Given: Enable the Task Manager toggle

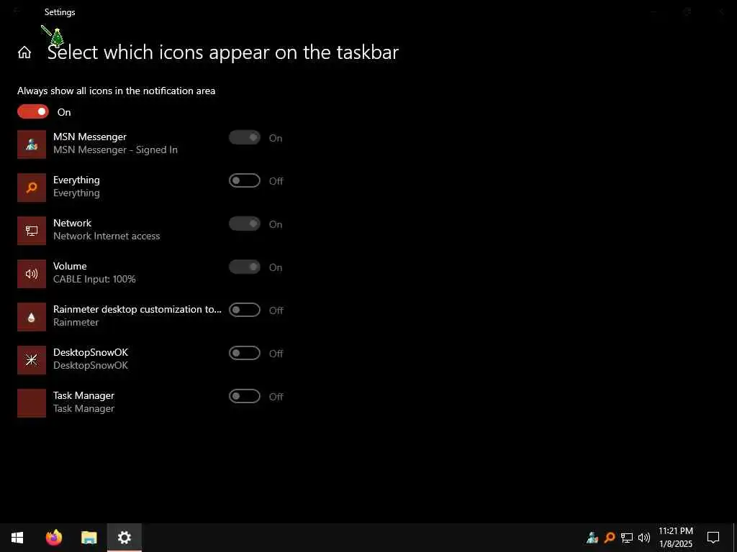Looking at the screenshot, I should [245, 397].
